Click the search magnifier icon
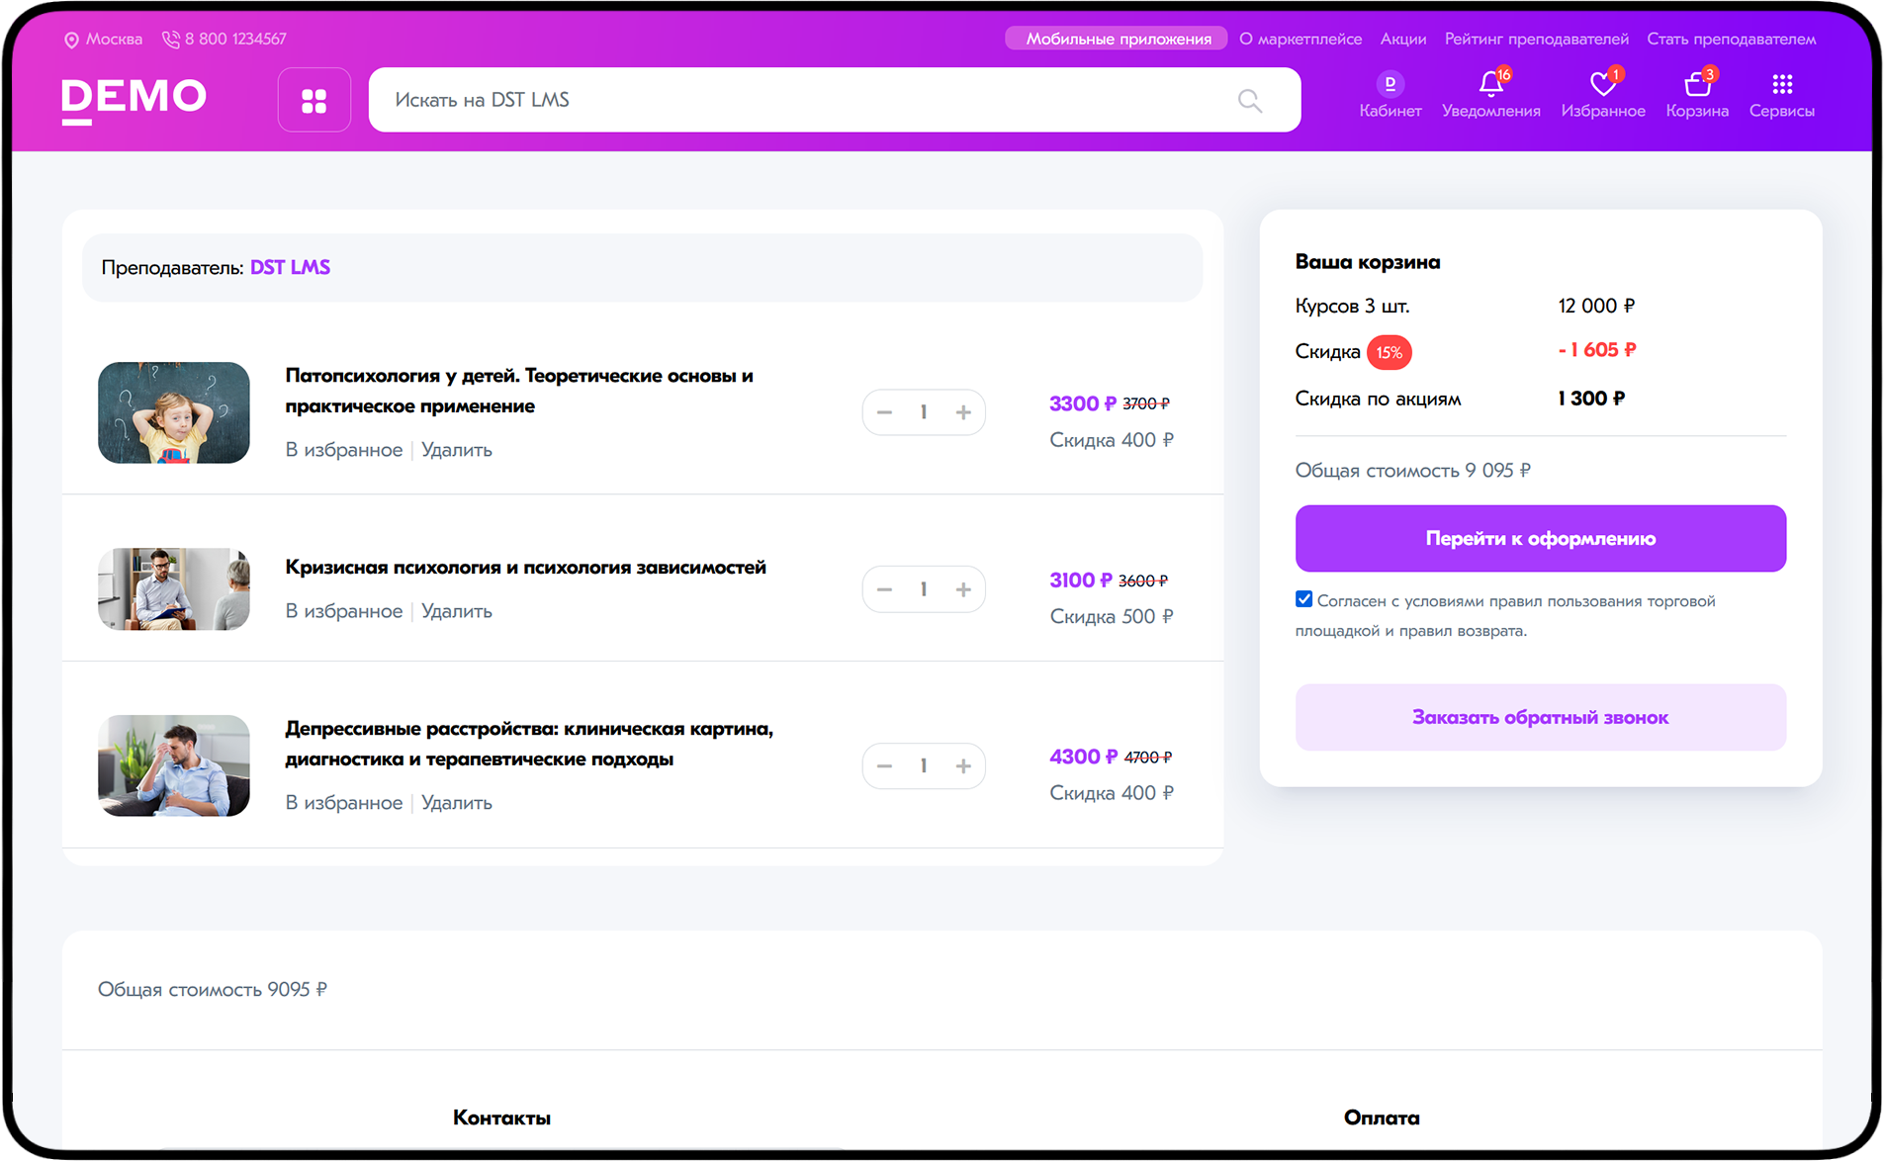1884x1161 pixels. pos(1249,100)
